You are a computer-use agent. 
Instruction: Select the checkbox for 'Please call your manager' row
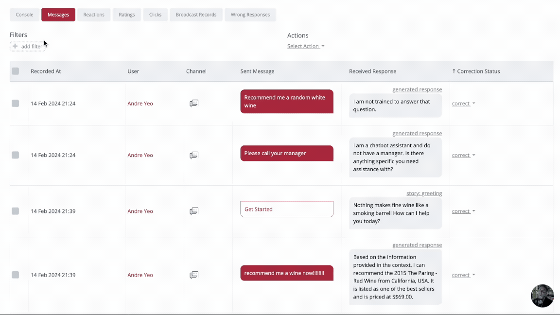click(16, 155)
